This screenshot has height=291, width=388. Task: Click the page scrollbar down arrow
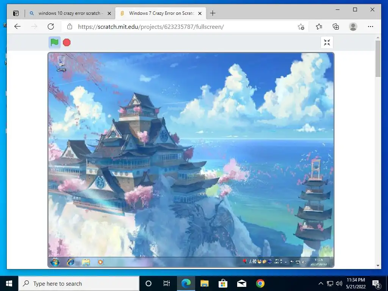(x=378, y=266)
